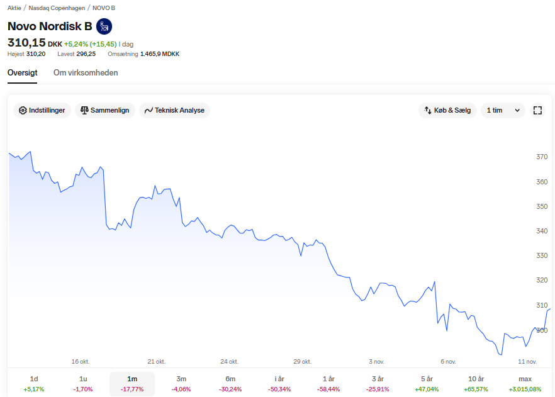555x397 pixels.
Task: Click the Novo Nordisk company logo icon
Action: pyautogui.click(x=104, y=26)
